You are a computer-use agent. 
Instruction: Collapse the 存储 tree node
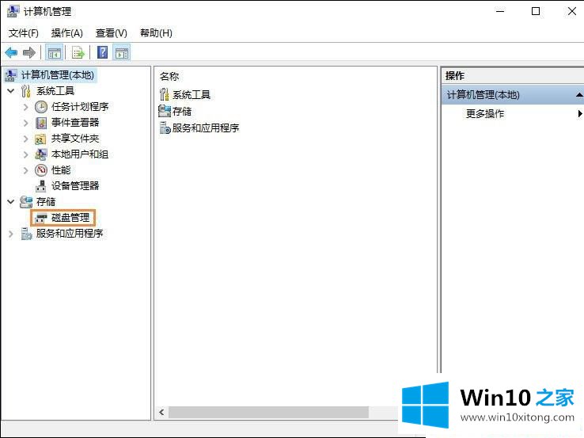point(11,202)
